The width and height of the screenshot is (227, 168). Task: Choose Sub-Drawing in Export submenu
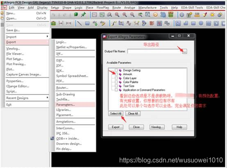(x=75, y=94)
